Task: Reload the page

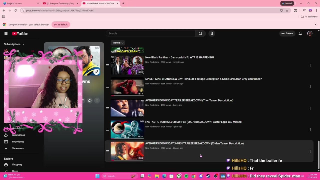Action: 15,10
